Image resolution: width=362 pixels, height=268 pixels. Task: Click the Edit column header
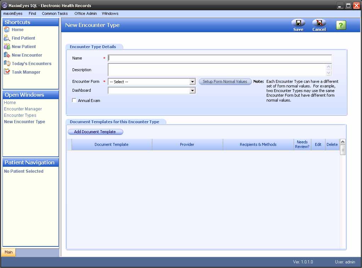pyautogui.click(x=318, y=144)
